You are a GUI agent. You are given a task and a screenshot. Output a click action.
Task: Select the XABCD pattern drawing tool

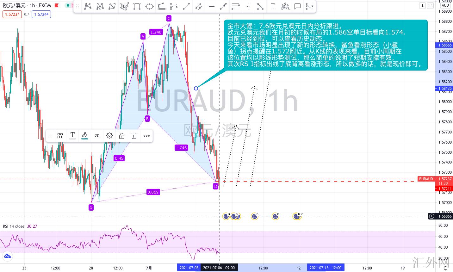(88, 6)
